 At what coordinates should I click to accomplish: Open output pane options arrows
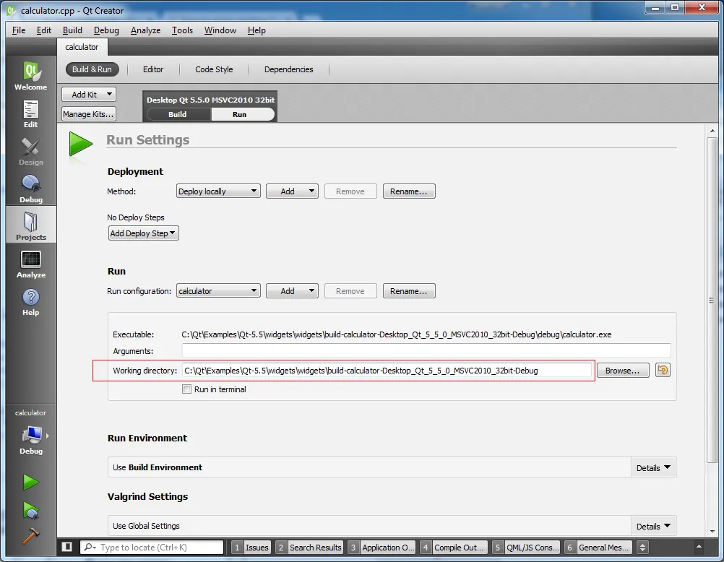pyautogui.click(x=642, y=548)
